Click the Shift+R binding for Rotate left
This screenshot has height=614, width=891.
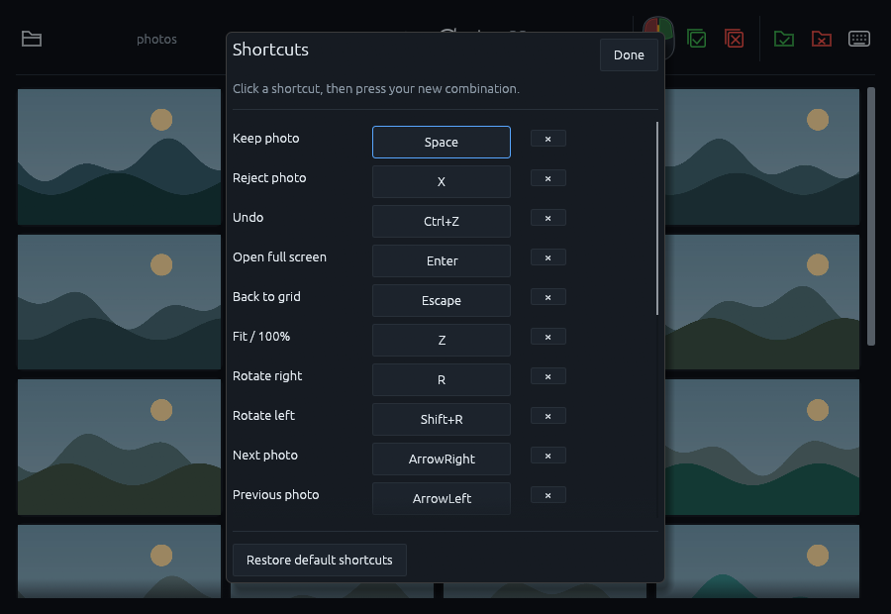(x=442, y=420)
